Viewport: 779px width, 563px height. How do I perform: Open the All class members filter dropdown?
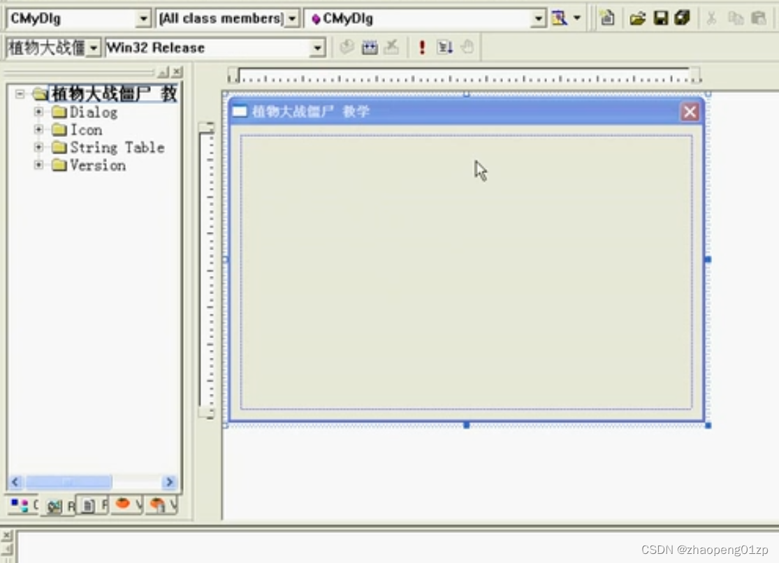point(292,19)
